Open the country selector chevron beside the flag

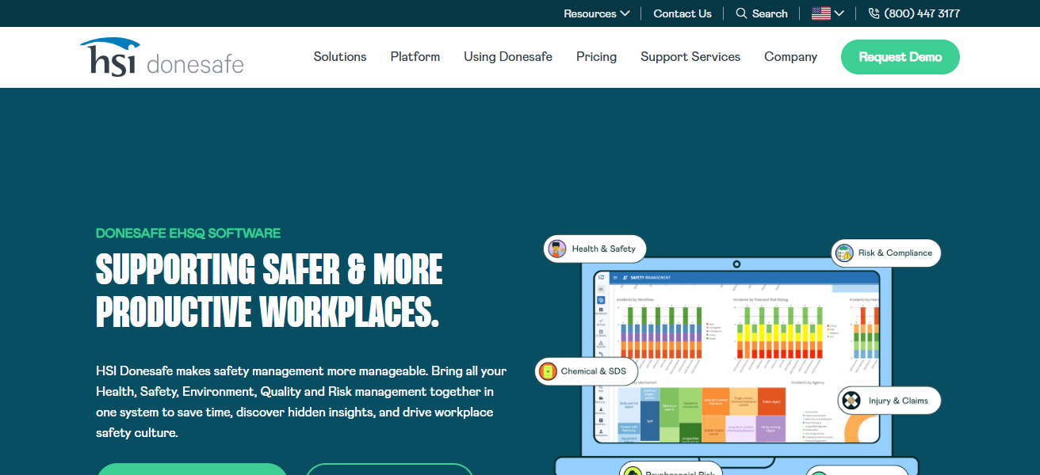click(839, 13)
